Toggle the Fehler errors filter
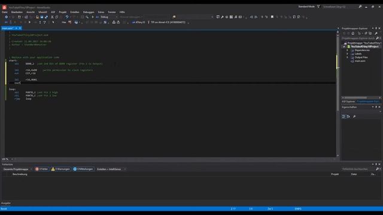 pyautogui.click(x=42, y=169)
